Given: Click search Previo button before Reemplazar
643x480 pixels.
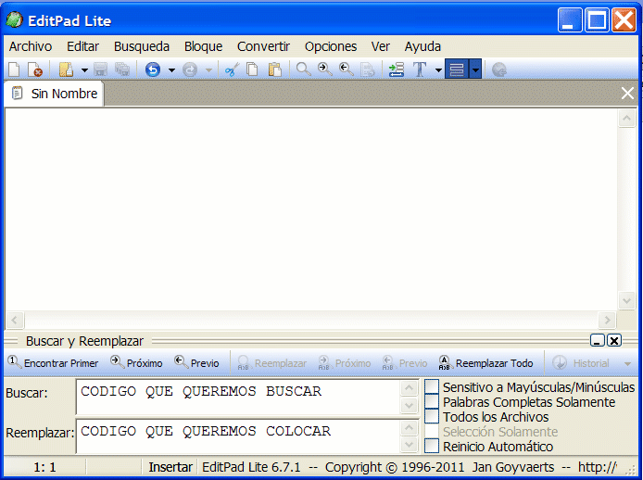Looking at the screenshot, I should point(196,363).
